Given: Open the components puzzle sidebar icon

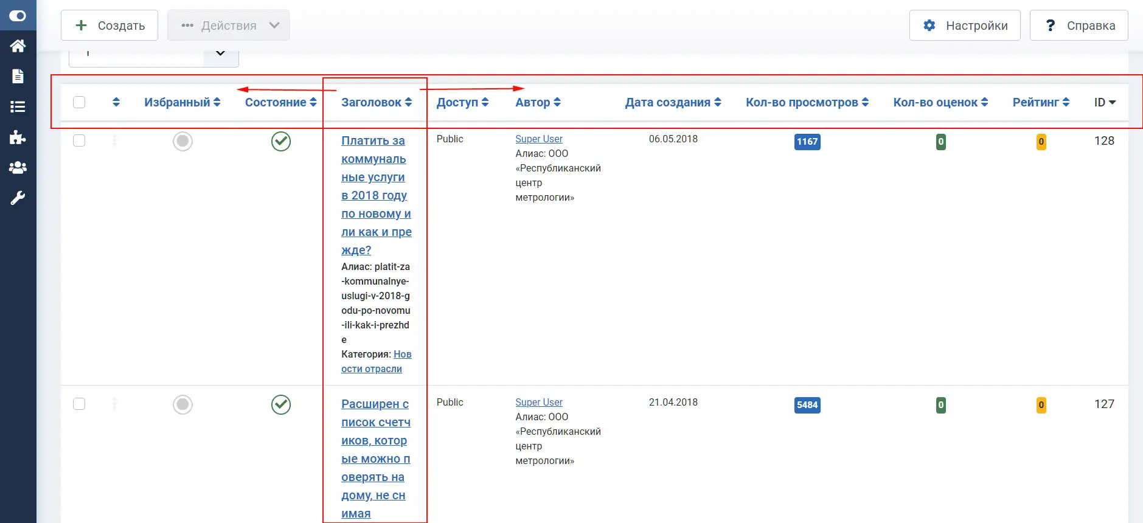Looking at the screenshot, I should coord(18,137).
